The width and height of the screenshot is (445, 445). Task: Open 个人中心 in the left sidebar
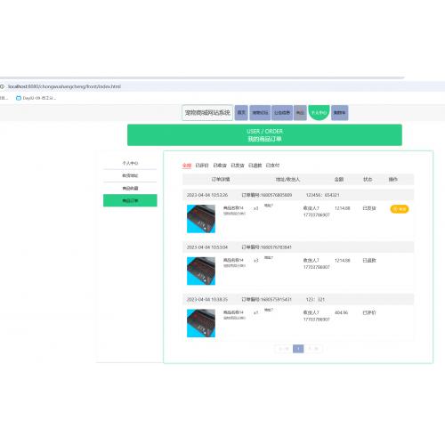pyautogui.click(x=130, y=163)
